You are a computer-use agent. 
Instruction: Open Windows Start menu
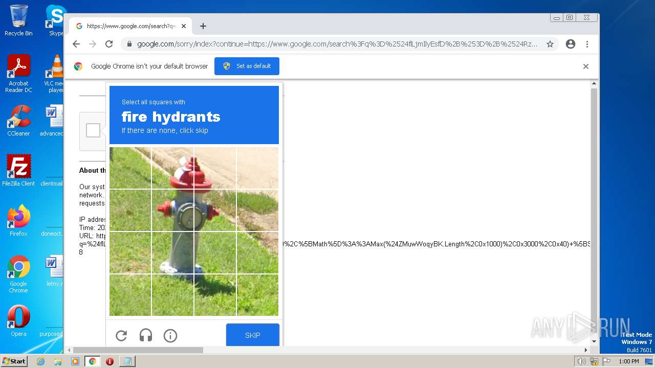tap(14, 361)
